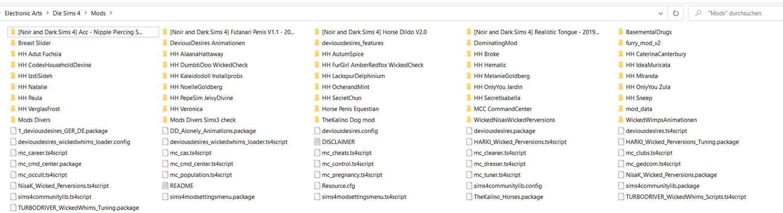
Task: Select DeviousDesires Animationen folder icon
Action: (165, 43)
